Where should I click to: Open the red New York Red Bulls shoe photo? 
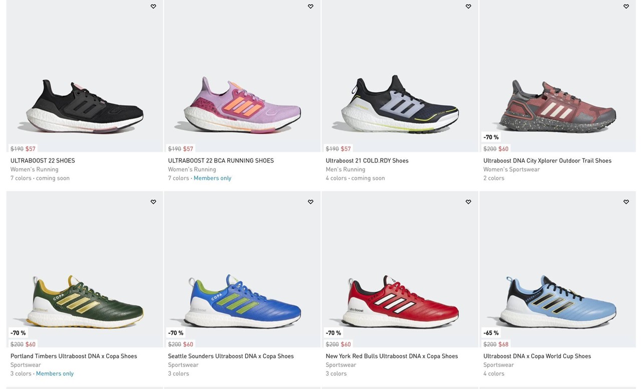point(400,301)
